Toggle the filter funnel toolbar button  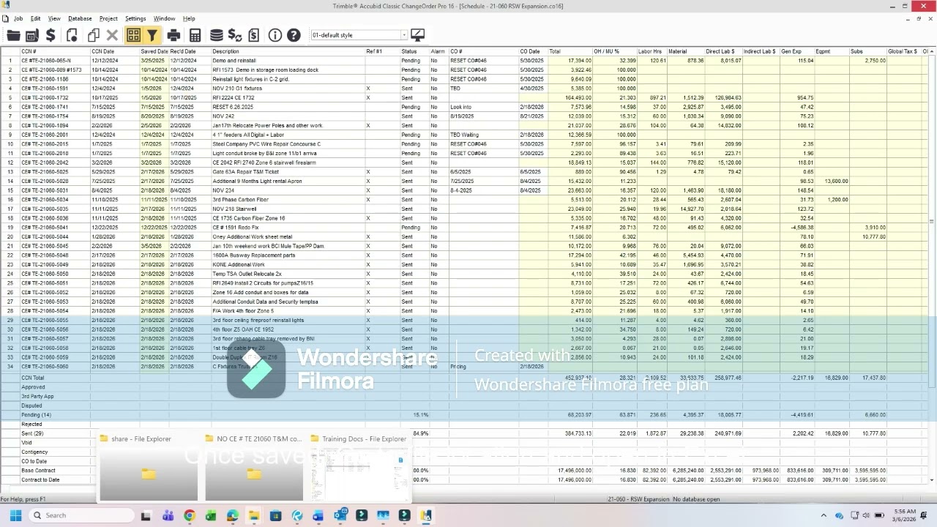pyautogui.click(x=152, y=35)
